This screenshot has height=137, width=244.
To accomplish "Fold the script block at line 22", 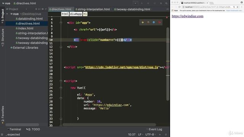I will tap(61, 81).
